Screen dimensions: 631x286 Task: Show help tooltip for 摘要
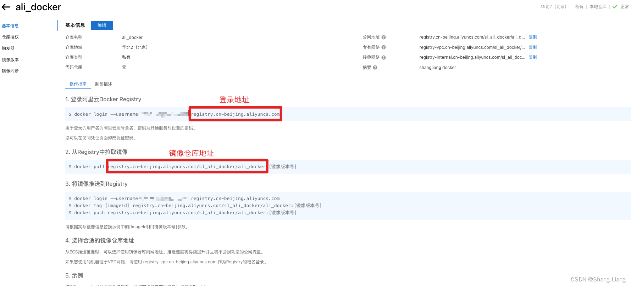pos(375,68)
